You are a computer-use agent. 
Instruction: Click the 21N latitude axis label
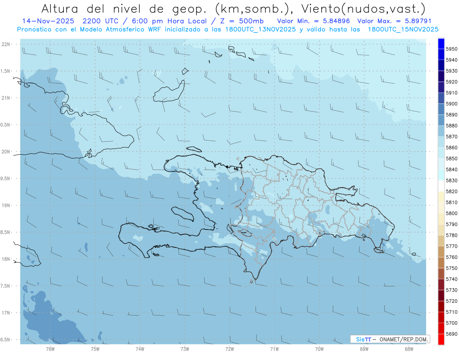(6, 98)
